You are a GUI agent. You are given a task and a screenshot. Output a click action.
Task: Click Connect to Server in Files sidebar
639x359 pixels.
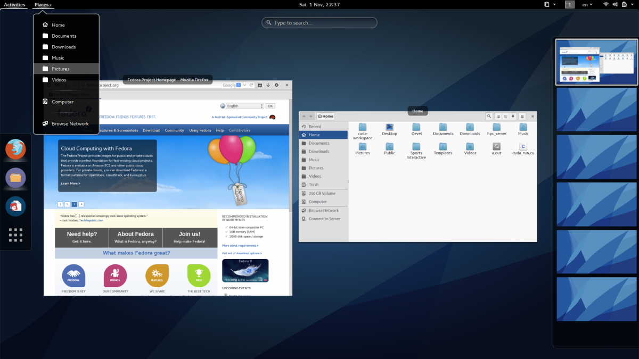[x=323, y=219]
